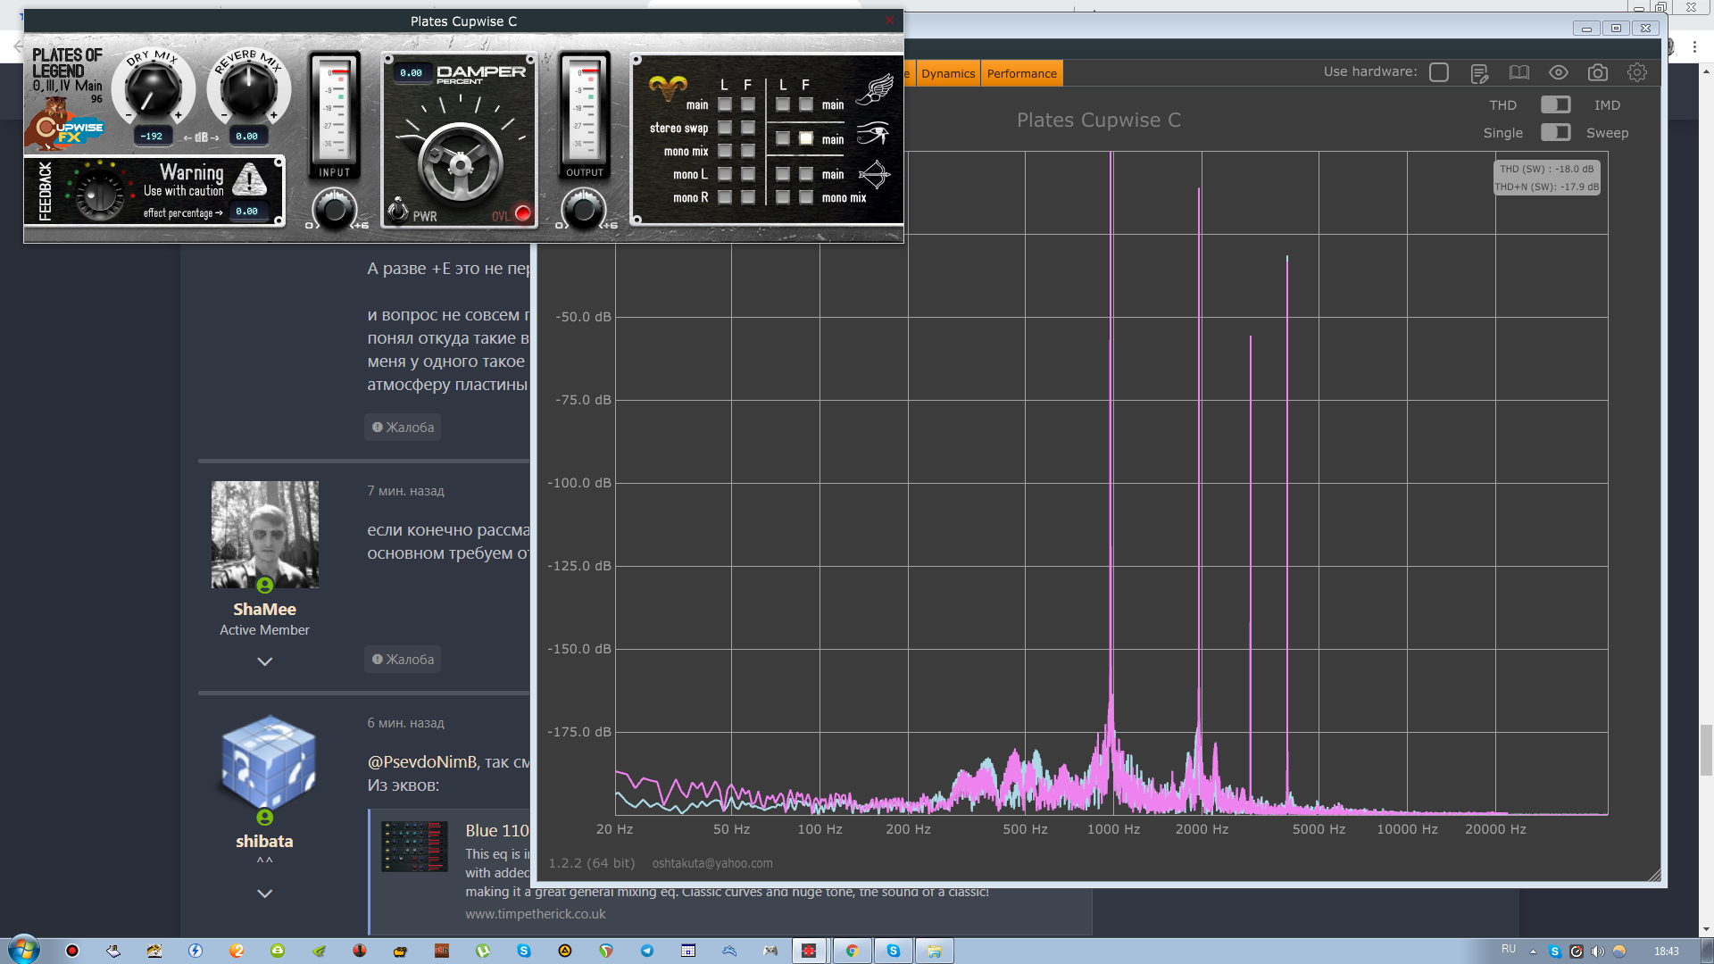This screenshot has width=1714, height=964.
Task: Toggle the eye visibility icon
Action: 1558,73
